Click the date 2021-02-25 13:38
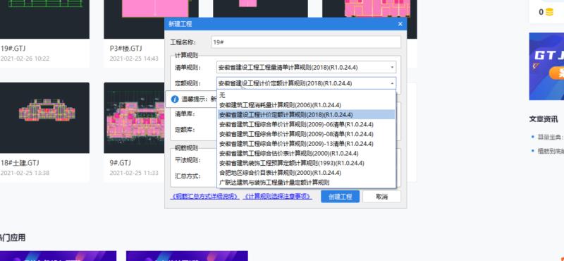Image resolution: width=564 pixels, height=261 pixels. pyautogui.click(x=25, y=173)
